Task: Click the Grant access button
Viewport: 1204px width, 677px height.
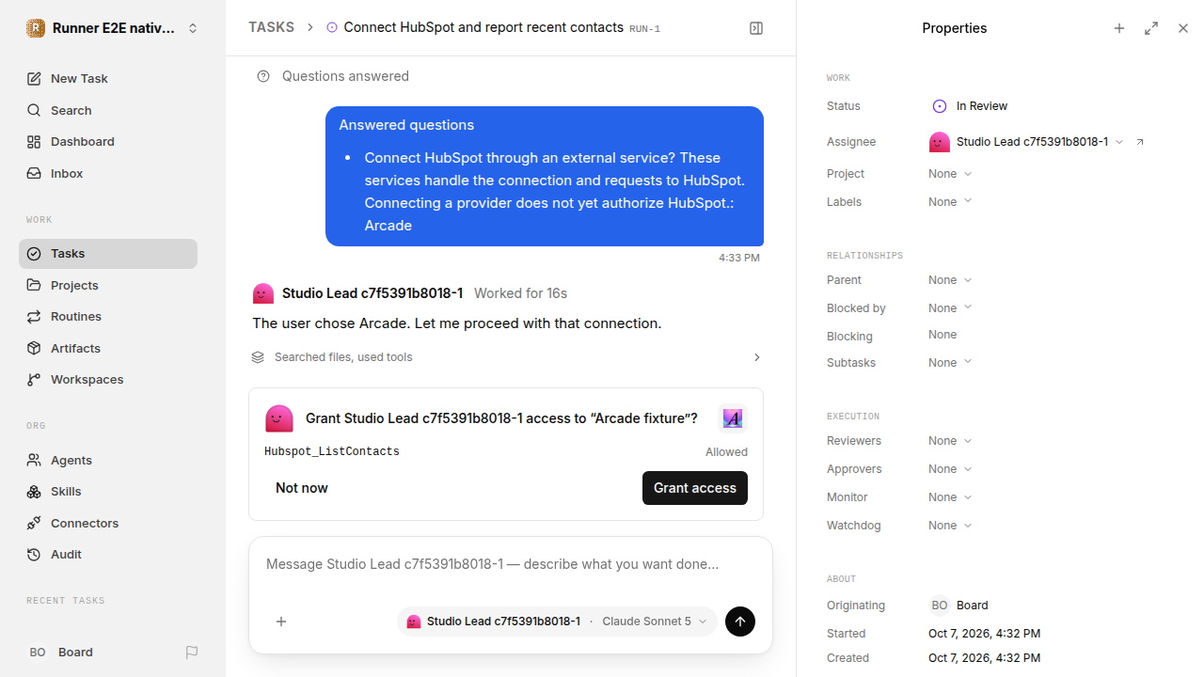Action: (695, 488)
